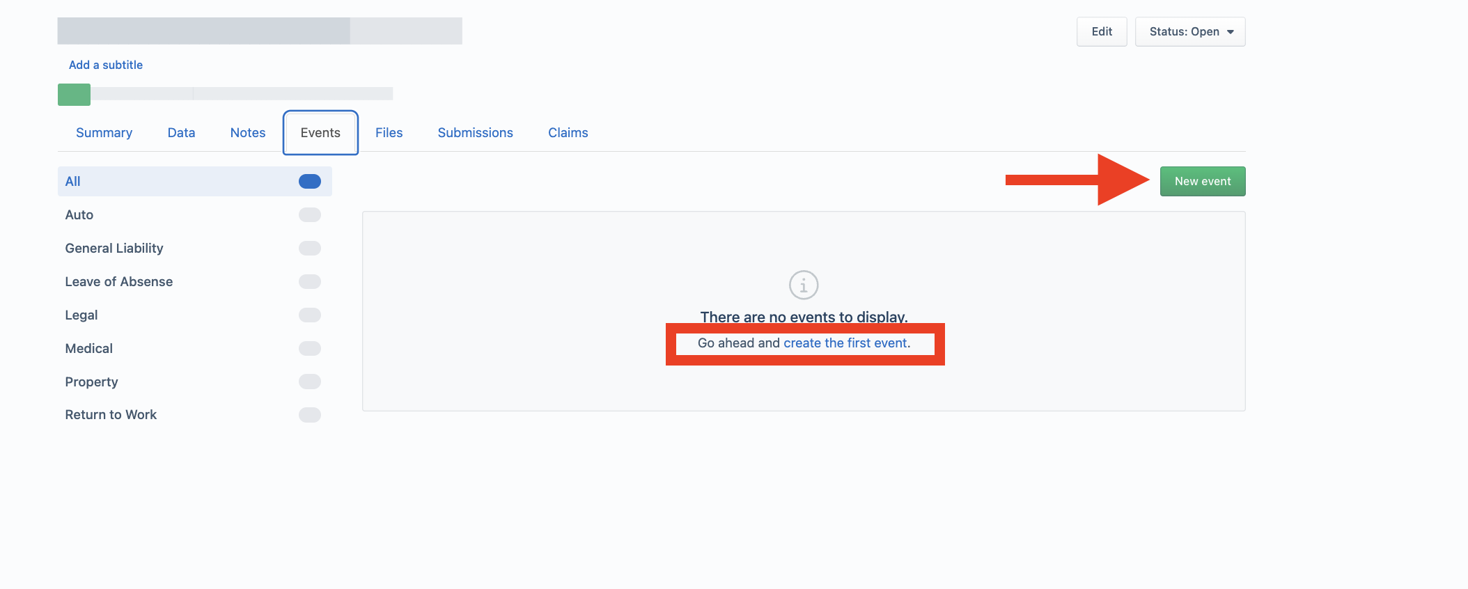Go to the Claims tab
Screen dimensions: 1468x589
point(568,132)
